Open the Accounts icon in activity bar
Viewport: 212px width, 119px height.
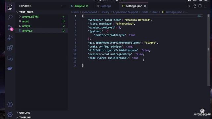click(10, 104)
